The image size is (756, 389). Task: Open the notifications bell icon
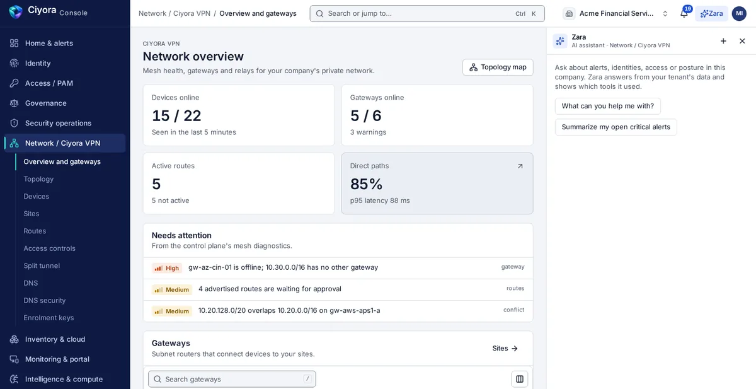684,13
